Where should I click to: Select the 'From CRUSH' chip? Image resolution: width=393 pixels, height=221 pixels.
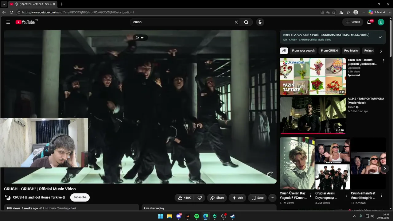[x=329, y=51]
